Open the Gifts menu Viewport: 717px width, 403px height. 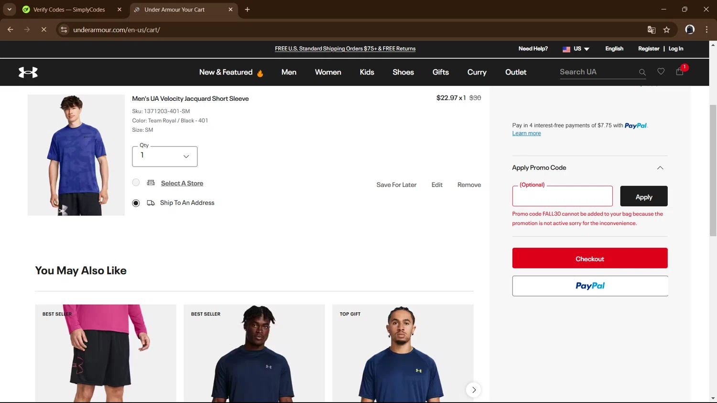[440, 72]
